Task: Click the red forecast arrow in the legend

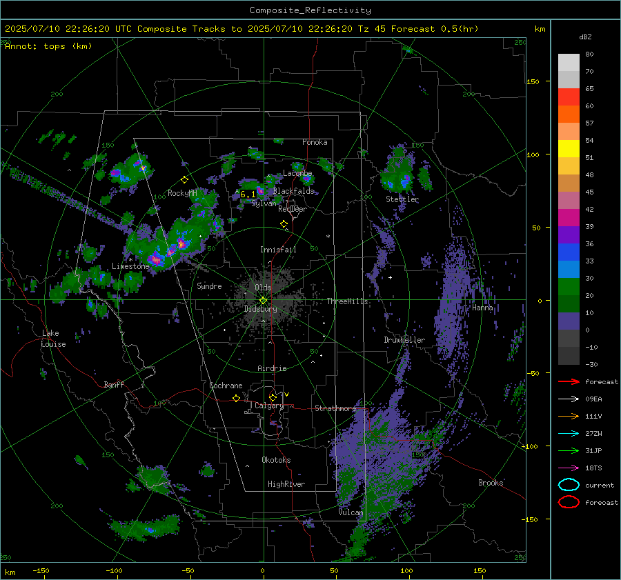Action: (569, 381)
